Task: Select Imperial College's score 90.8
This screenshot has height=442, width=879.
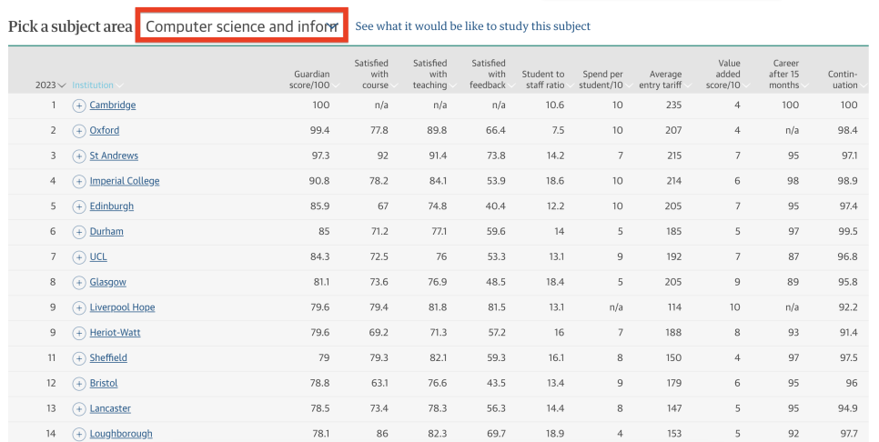Action: (319, 181)
